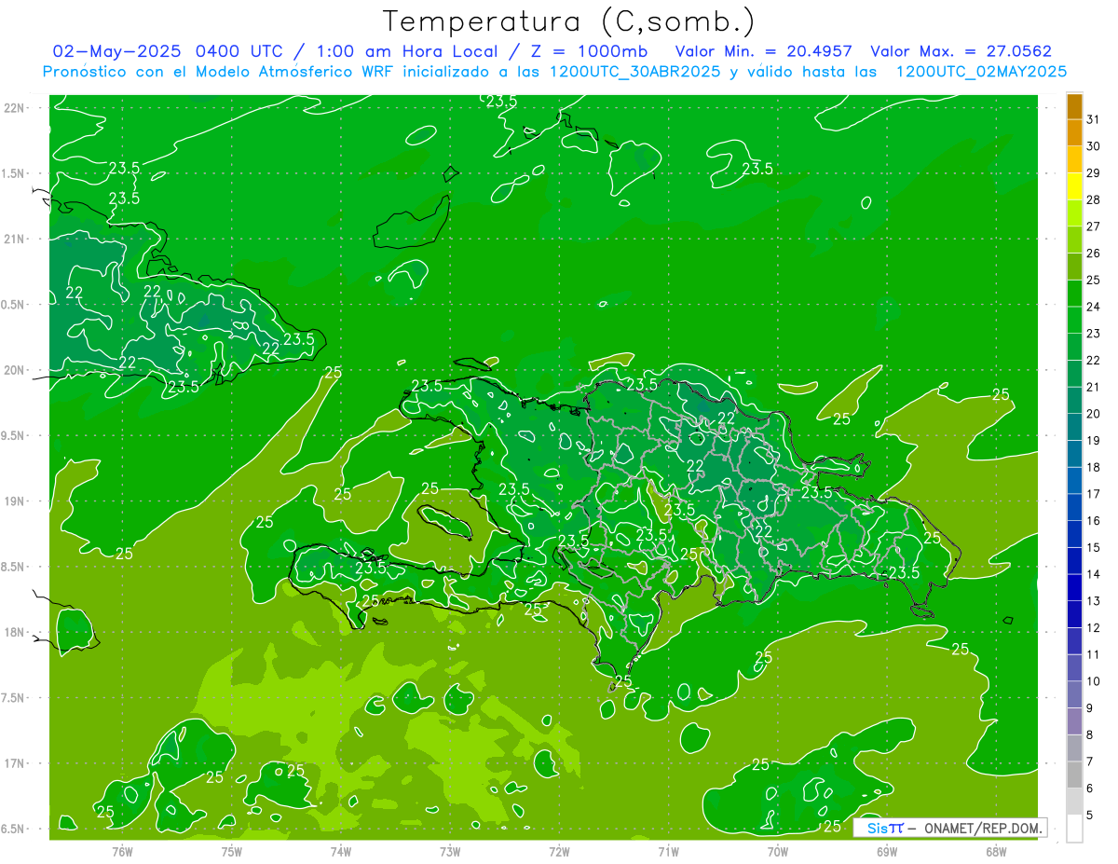
Task: Click the '72W' longitude axis label
Action: [559, 851]
